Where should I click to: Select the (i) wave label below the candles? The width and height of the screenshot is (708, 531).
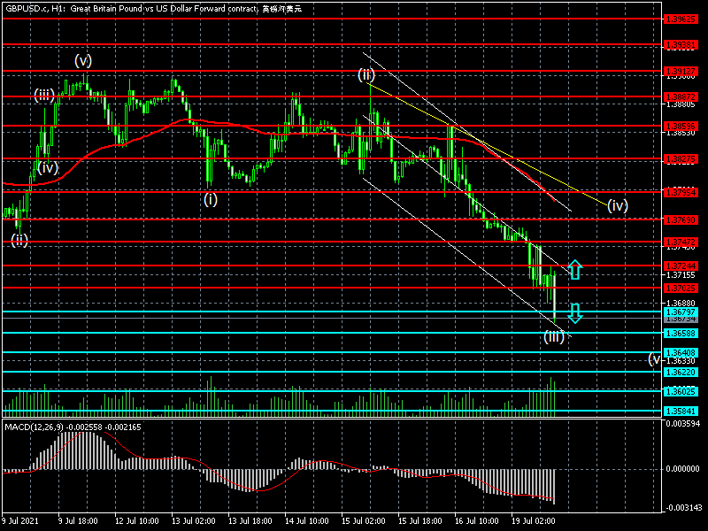[x=210, y=199]
